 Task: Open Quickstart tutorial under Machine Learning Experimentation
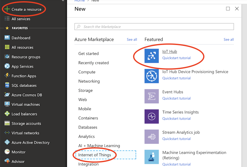point(176,164)
